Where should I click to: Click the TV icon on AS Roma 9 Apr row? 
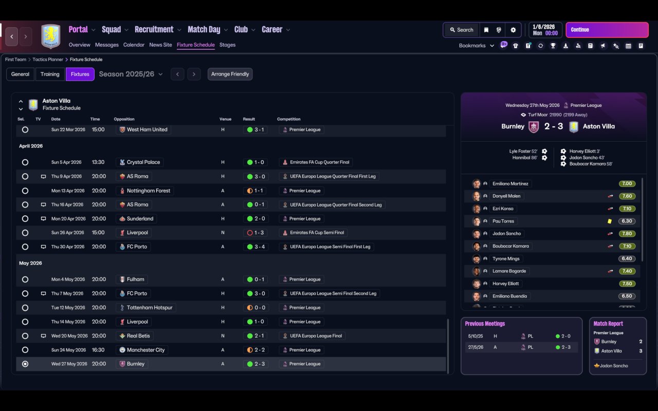pos(44,176)
